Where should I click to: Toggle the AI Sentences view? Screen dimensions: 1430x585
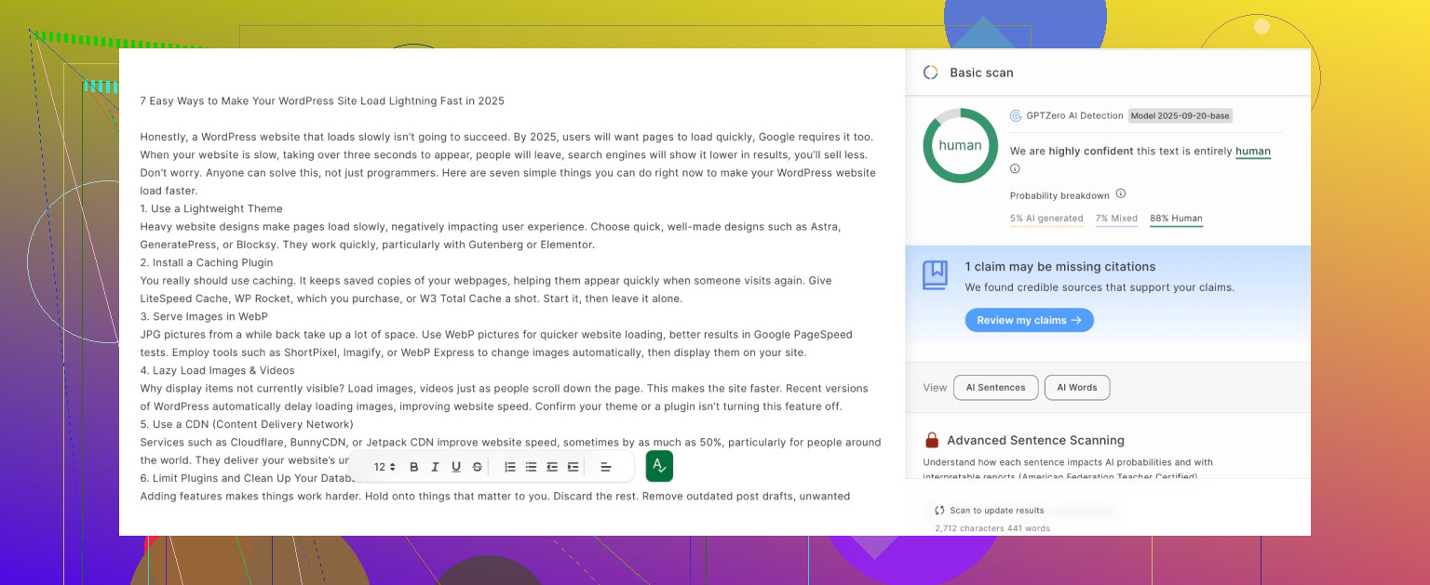pos(995,388)
